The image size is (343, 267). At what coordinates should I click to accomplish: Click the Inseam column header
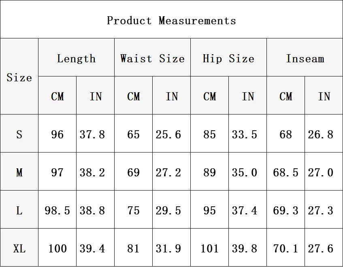tap(305, 59)
